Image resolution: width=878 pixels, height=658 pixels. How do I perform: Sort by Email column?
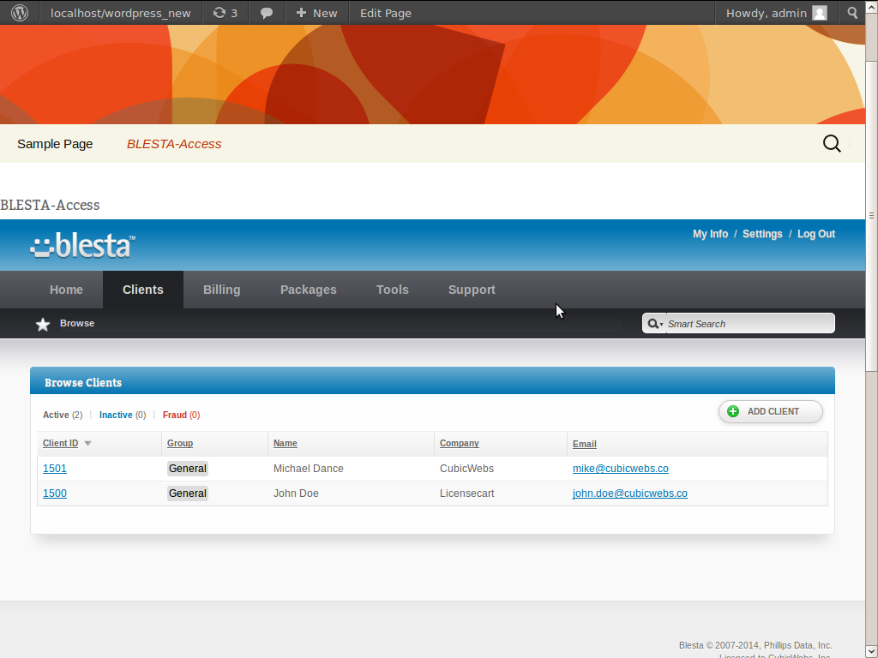pyautogui.click(x=584, y=445)
